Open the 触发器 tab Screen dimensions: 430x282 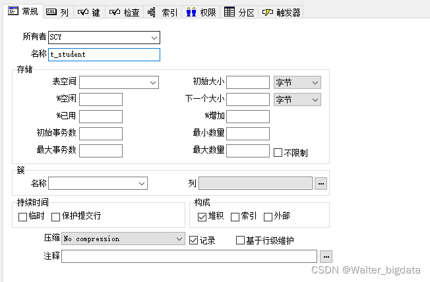(281, 12)
